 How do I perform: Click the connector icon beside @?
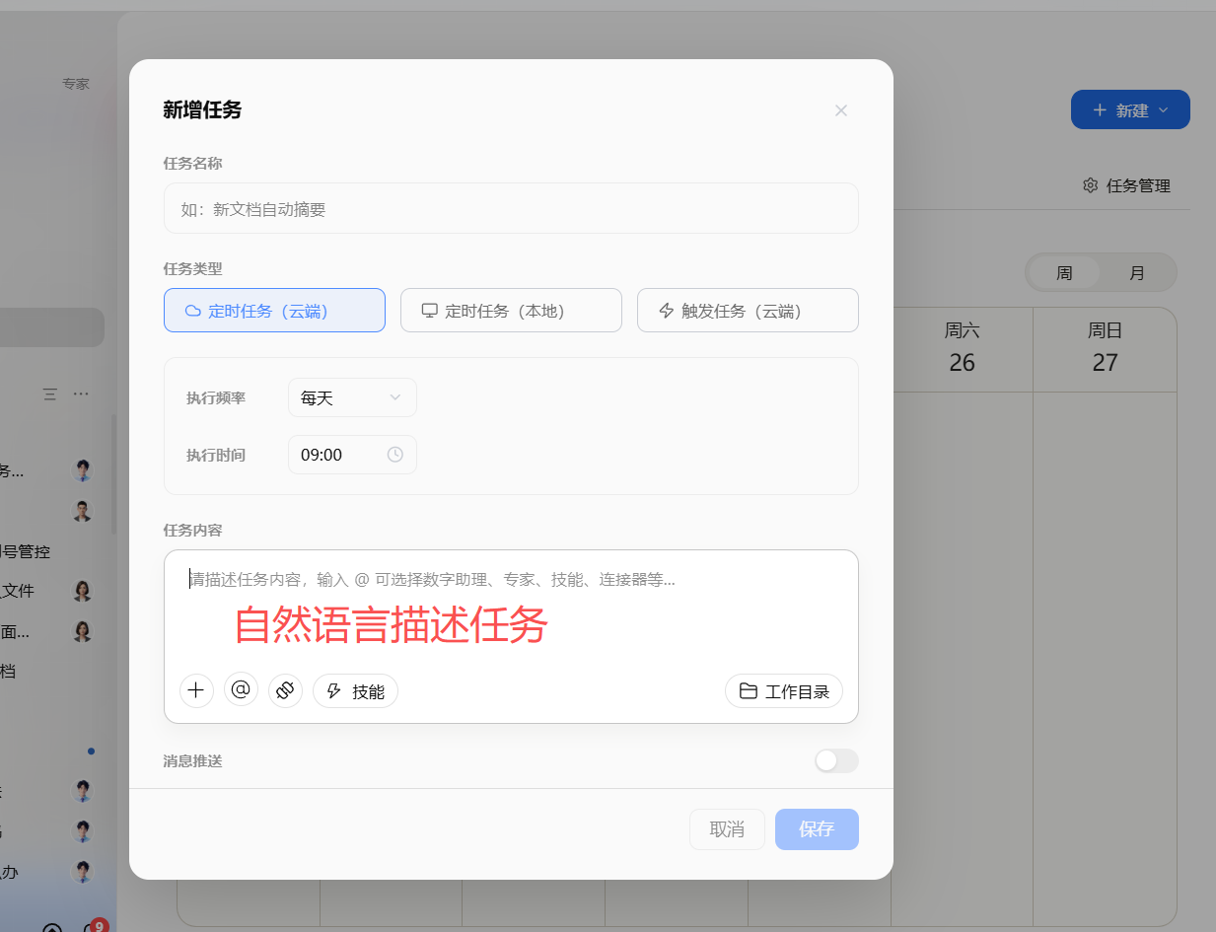tap(285, 690)
